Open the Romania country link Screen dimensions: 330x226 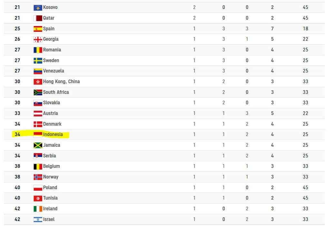tap(52, 50)
